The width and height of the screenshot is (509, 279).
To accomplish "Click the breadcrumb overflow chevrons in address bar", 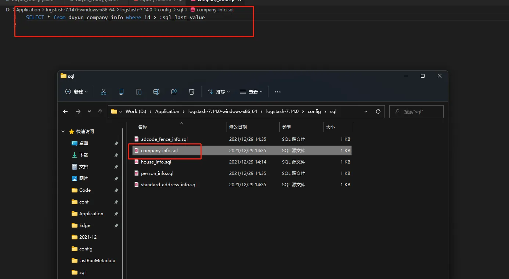I will tap(121, 111).
